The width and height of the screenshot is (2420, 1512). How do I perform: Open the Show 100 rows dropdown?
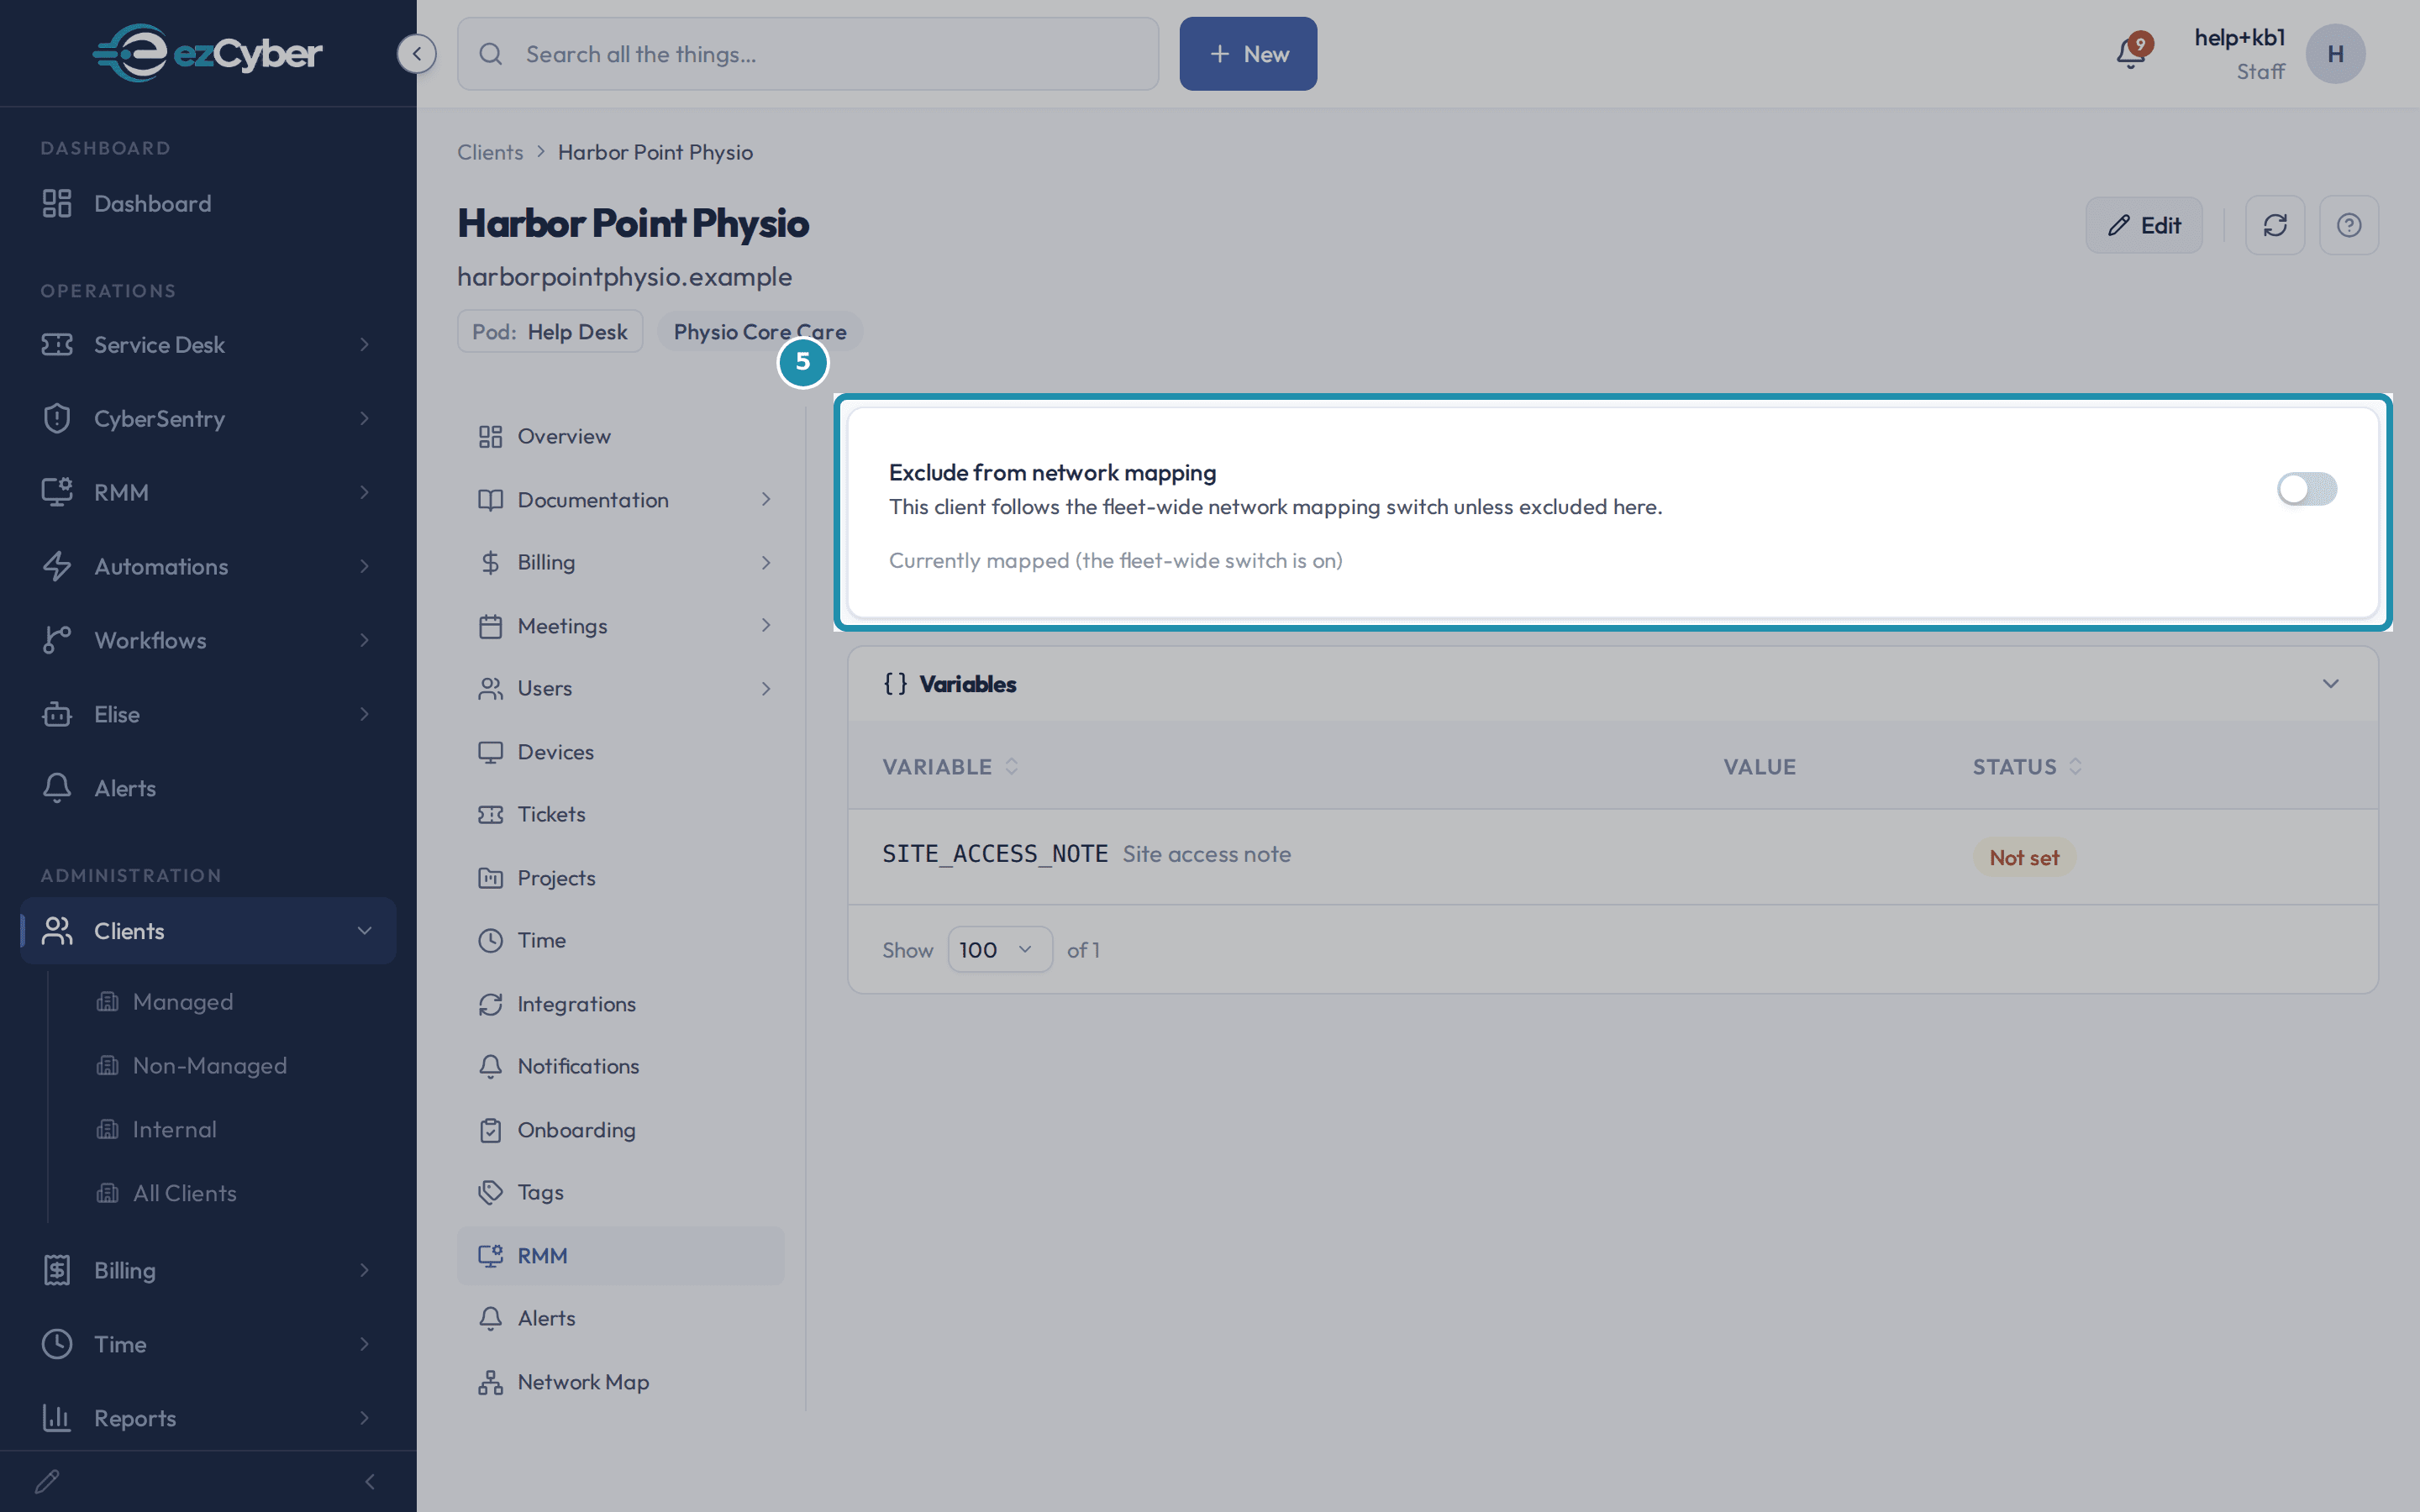(x=999, y=949)
